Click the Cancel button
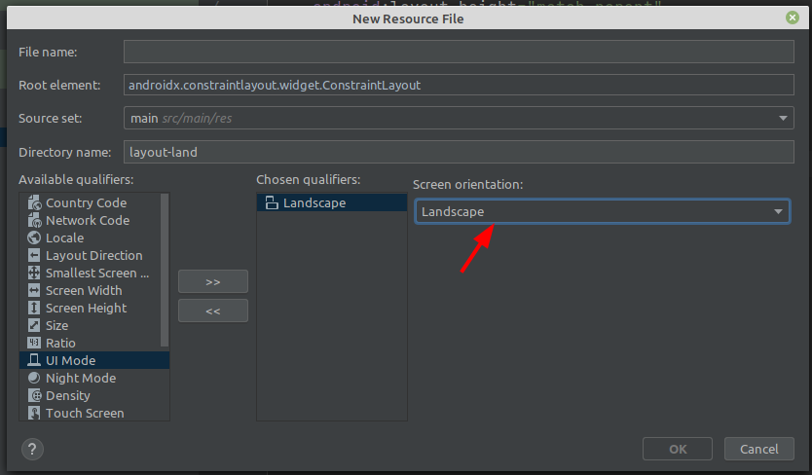 pos(758,449)
